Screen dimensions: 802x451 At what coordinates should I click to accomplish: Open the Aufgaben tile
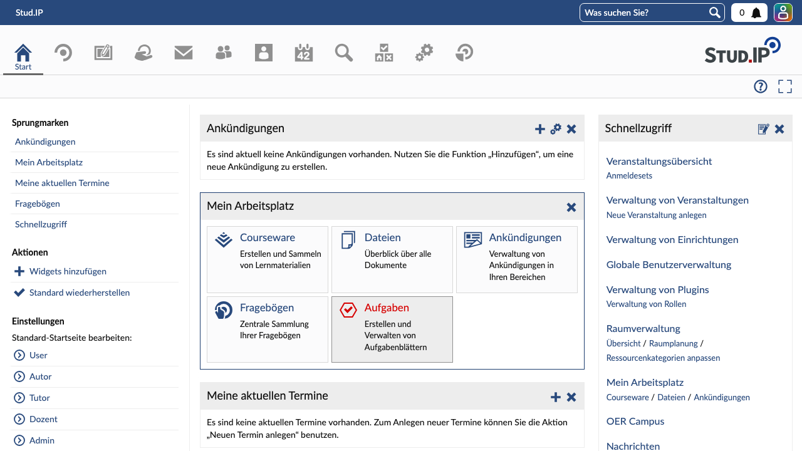(x=392, y=329)
